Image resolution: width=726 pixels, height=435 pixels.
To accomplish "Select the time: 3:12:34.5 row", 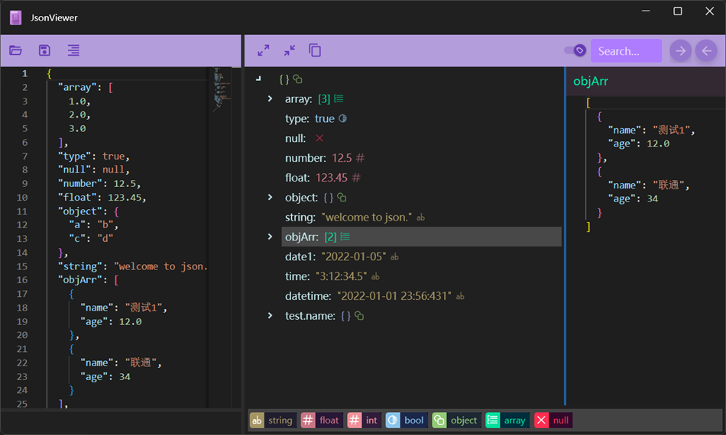I will pyautogui.click(x=421, y=276).
